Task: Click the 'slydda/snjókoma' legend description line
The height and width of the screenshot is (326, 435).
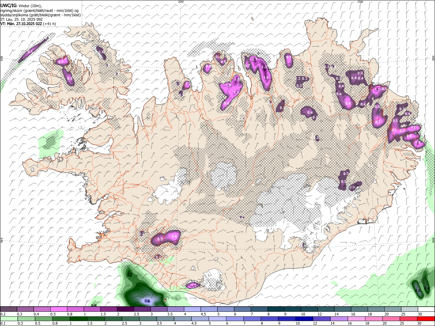Action: (40, 15)
